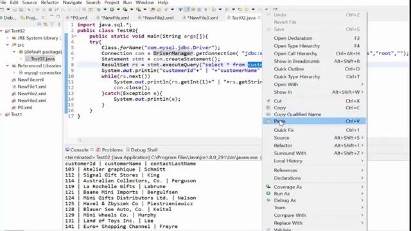Click the Coverage As icon
Screen dimensions: 411x231
[268, 187]
